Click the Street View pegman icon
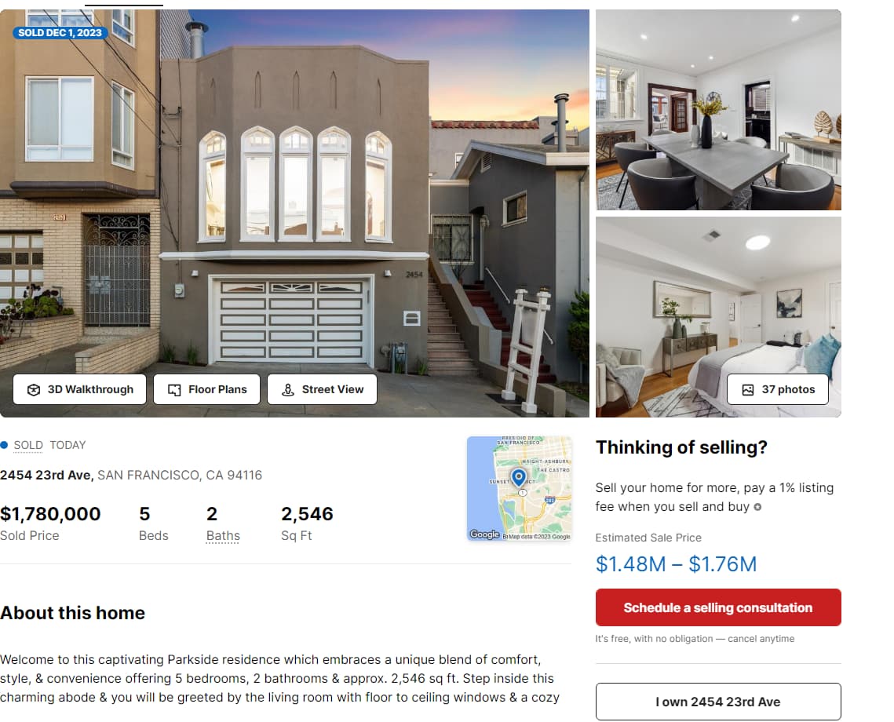The width and height of the screenshot is (894, 722). (x=288, y=390)
